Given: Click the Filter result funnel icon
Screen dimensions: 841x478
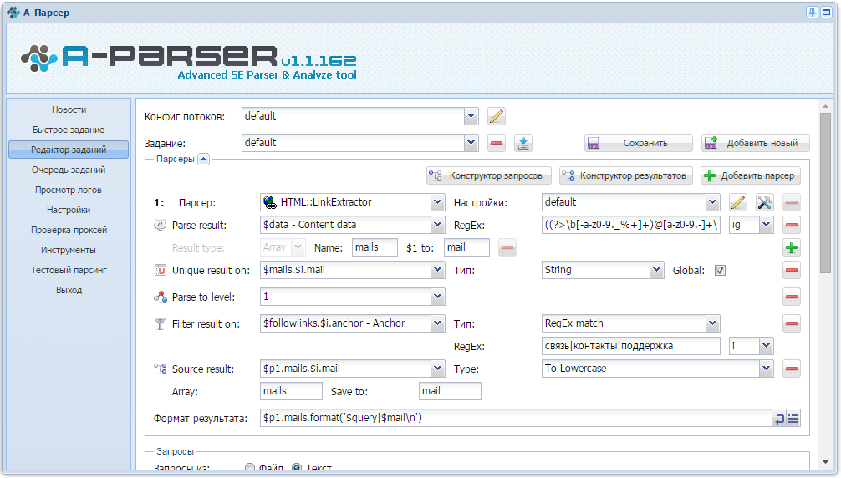Looking at the screenshot, I should click(160, 323).
